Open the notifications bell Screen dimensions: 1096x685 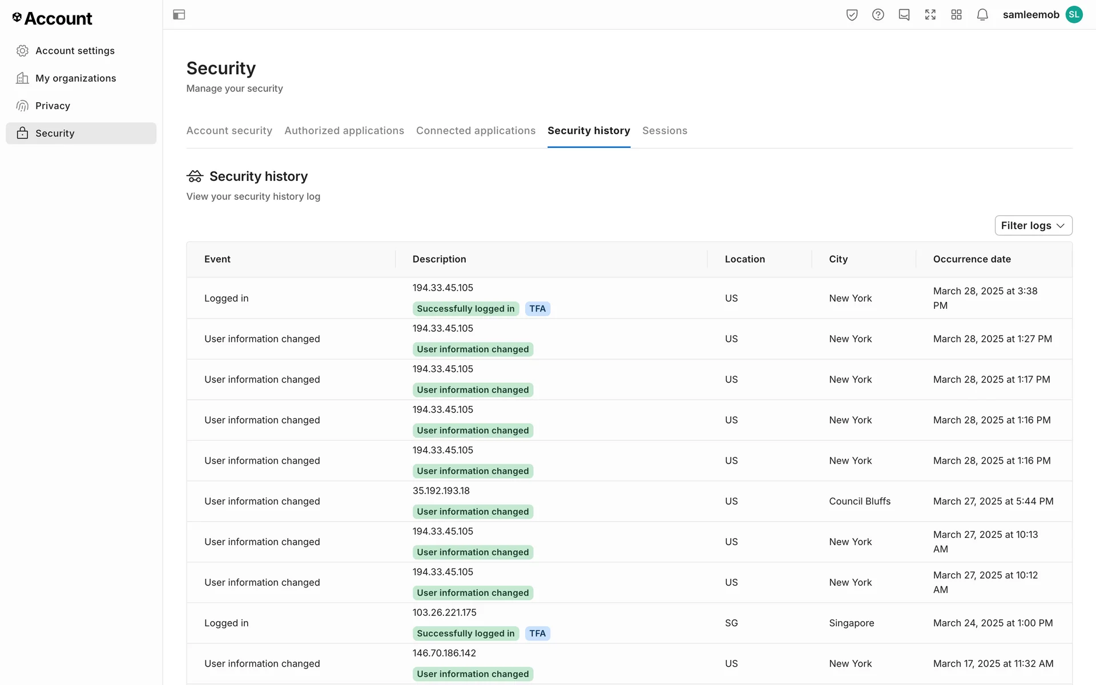point(982,15)
